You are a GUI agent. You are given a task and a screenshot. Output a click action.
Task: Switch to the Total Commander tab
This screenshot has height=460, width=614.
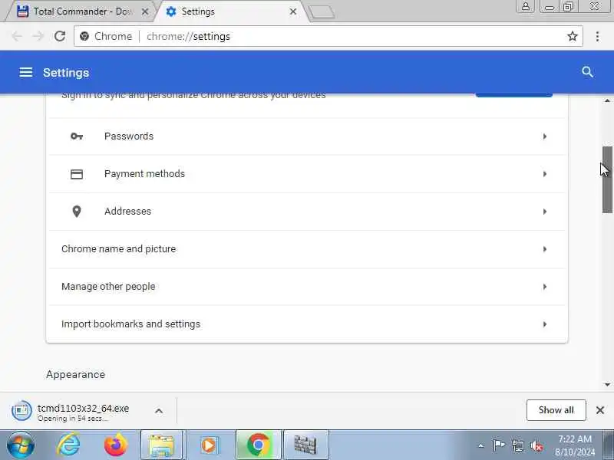(81, 11)
